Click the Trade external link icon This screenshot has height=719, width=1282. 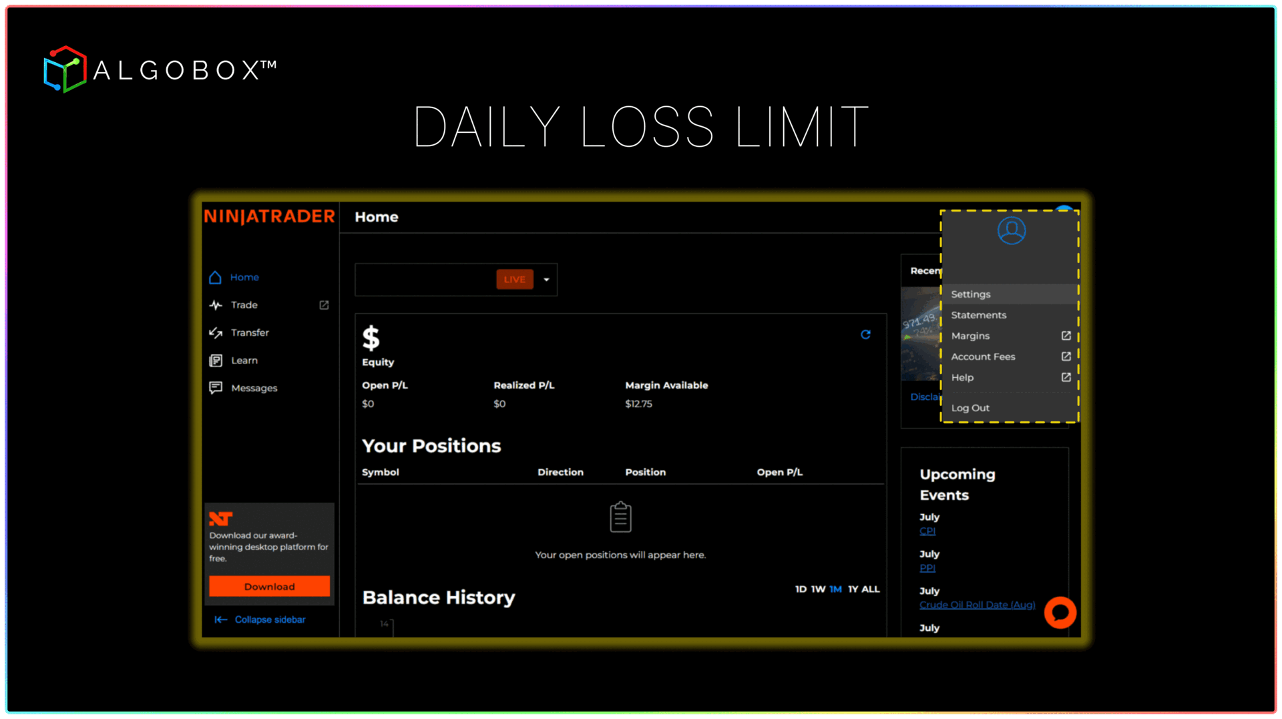[x=324, y=305]
